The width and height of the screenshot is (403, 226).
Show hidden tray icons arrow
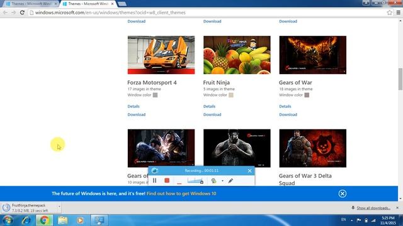[x=351, y=220]
